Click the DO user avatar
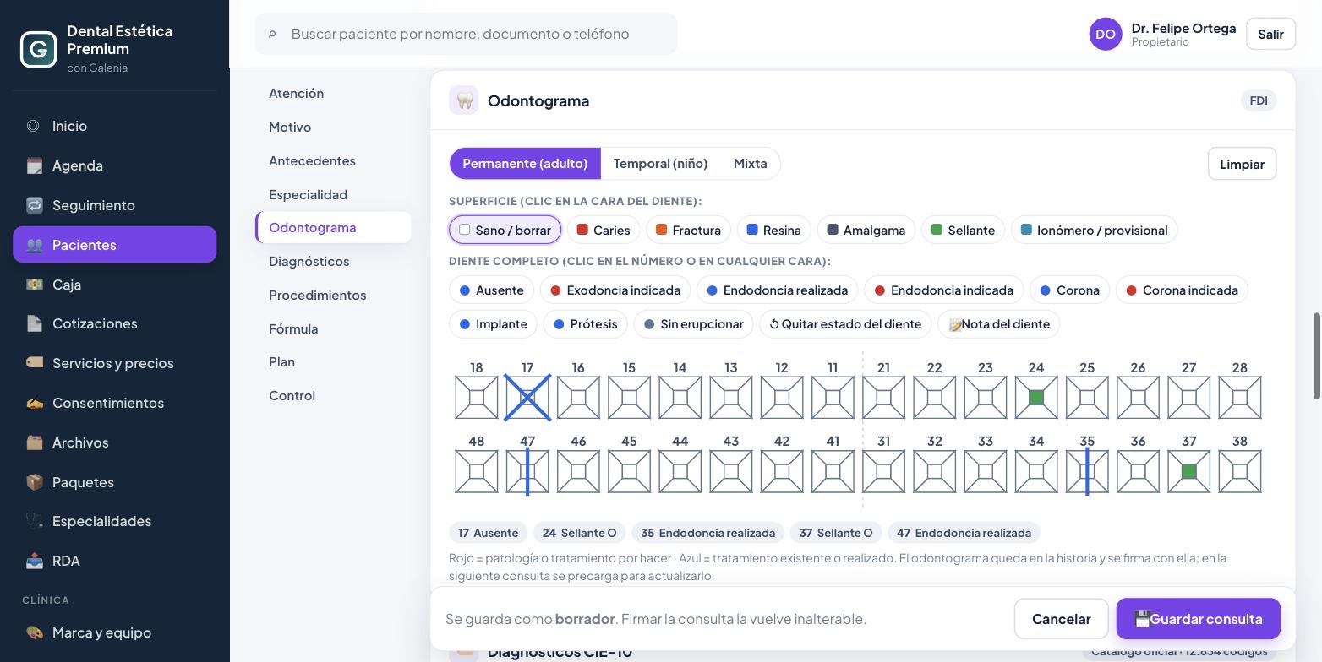1322x662 pixels. (1106, 34)
